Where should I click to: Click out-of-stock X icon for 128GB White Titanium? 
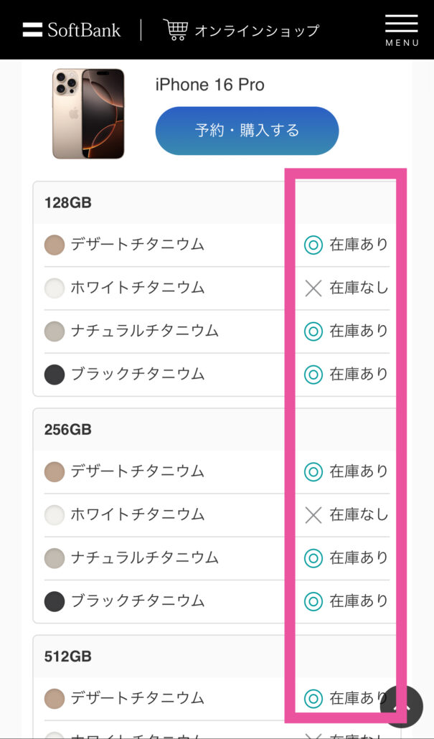[x=313, y=288]
